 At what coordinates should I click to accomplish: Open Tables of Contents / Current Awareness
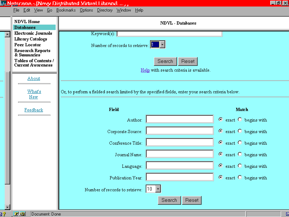point(34,63)
